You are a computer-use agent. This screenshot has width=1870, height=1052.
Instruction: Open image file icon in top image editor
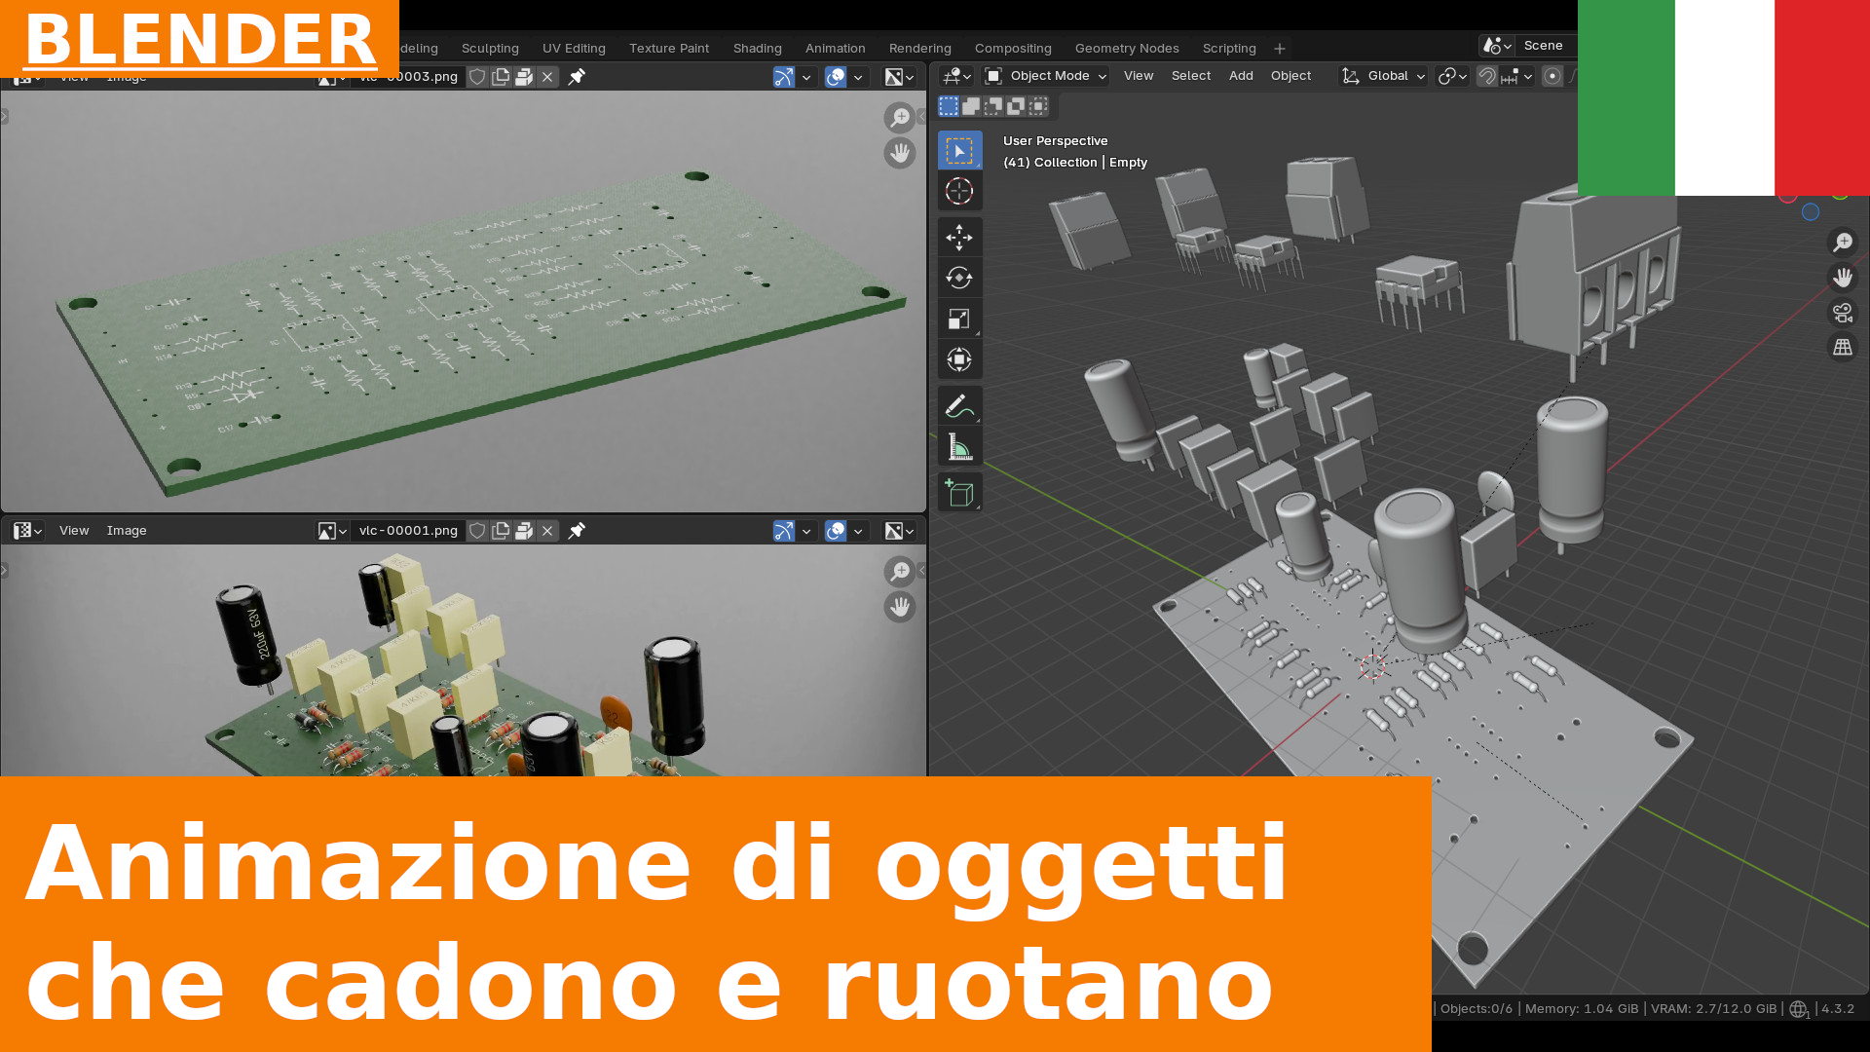pos(524,77)
